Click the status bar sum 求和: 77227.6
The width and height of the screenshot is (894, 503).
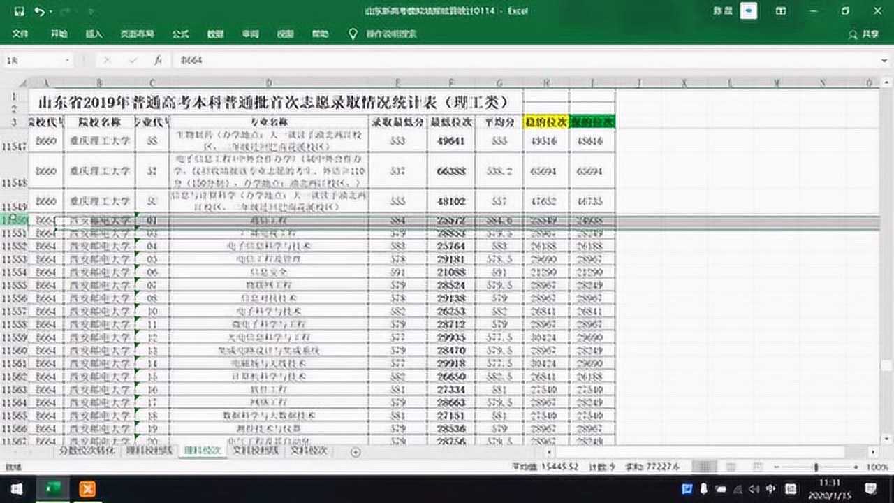tap(653, 467)
